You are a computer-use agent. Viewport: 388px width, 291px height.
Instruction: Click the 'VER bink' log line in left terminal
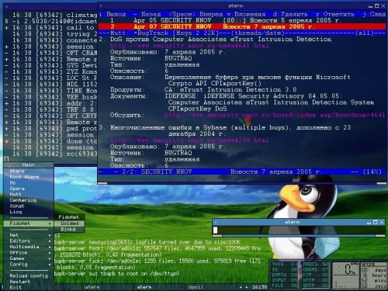[51, 97]
